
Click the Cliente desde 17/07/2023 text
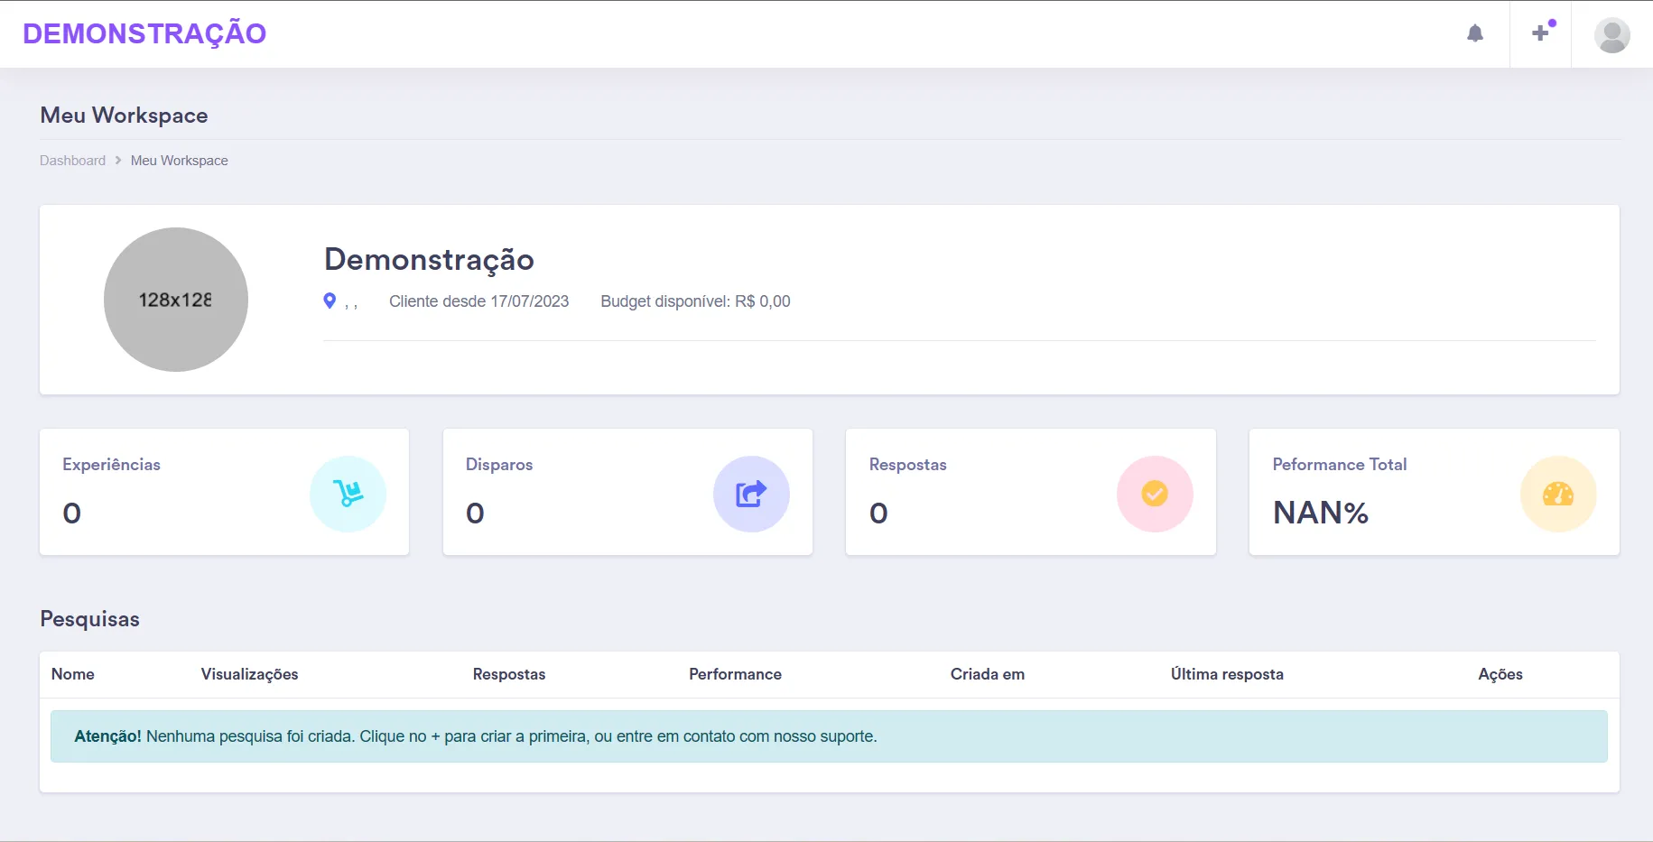click(478, 301)
